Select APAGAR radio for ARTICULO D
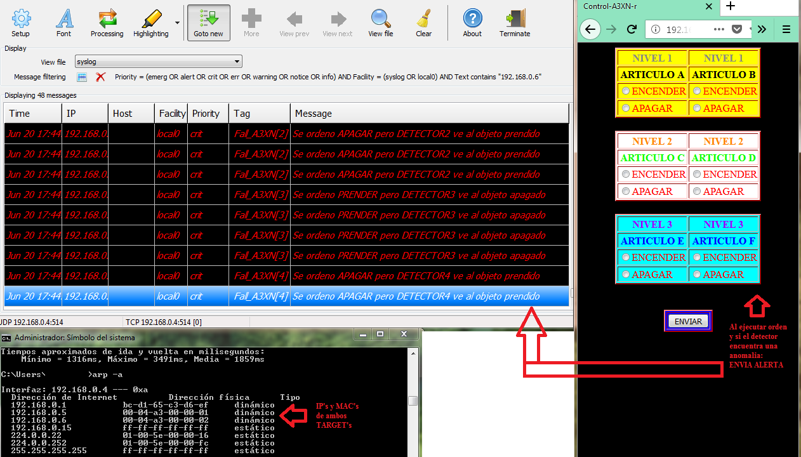 coord(697,192)
